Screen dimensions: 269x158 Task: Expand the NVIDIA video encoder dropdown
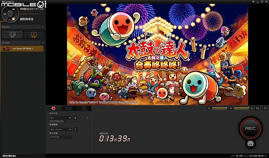pos(61,129)
